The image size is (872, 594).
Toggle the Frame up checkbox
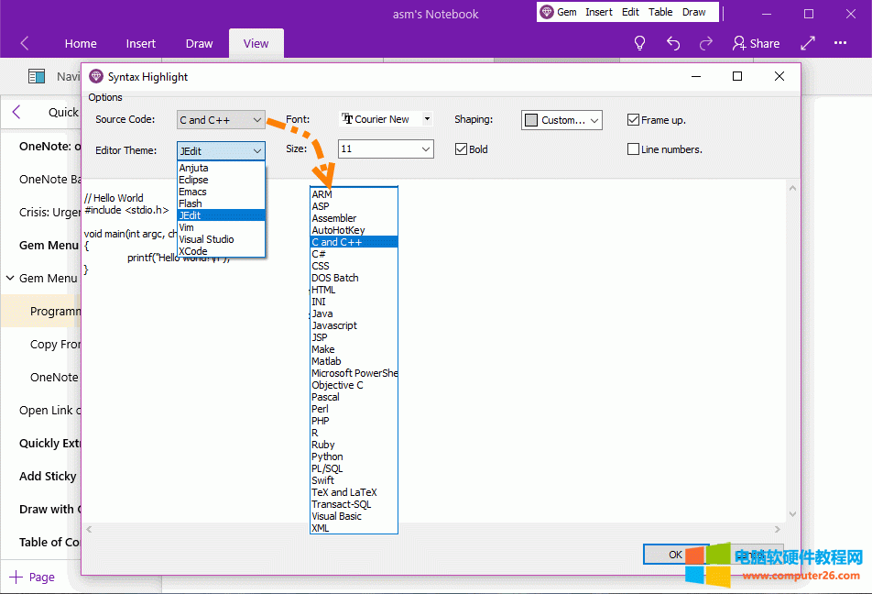[x=633, y=120]
